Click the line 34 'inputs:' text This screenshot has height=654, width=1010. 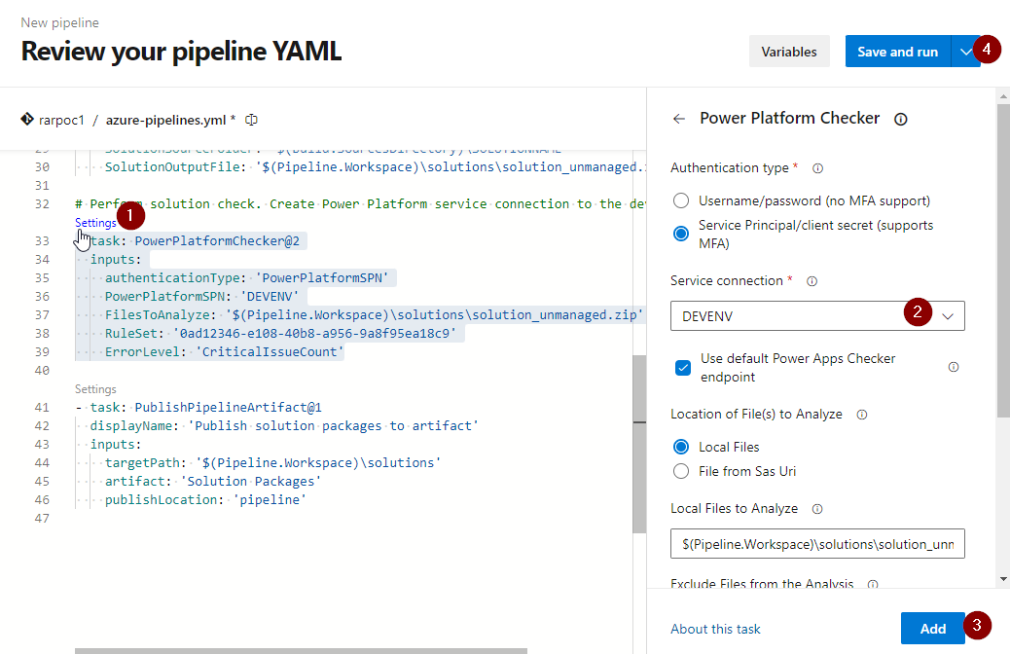tap(115, 260)
